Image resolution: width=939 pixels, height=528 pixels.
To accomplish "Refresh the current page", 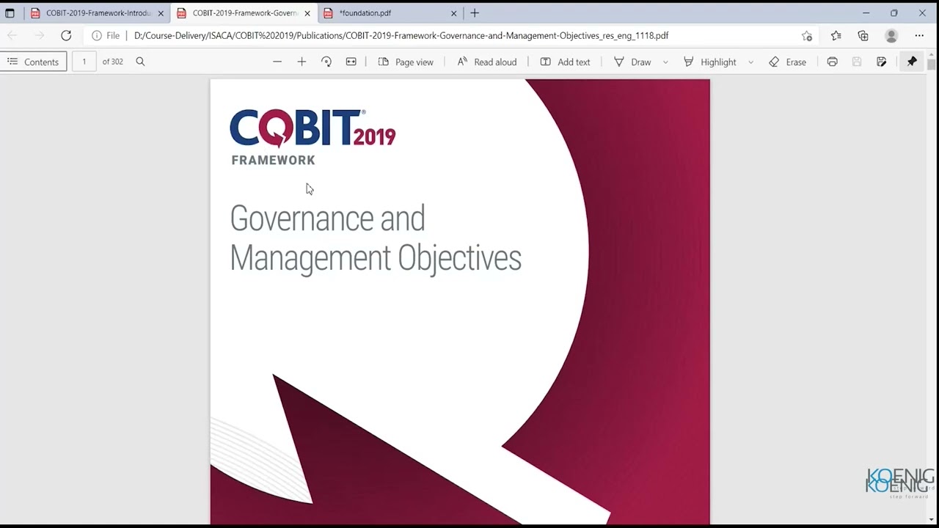I will coord(66,35).
